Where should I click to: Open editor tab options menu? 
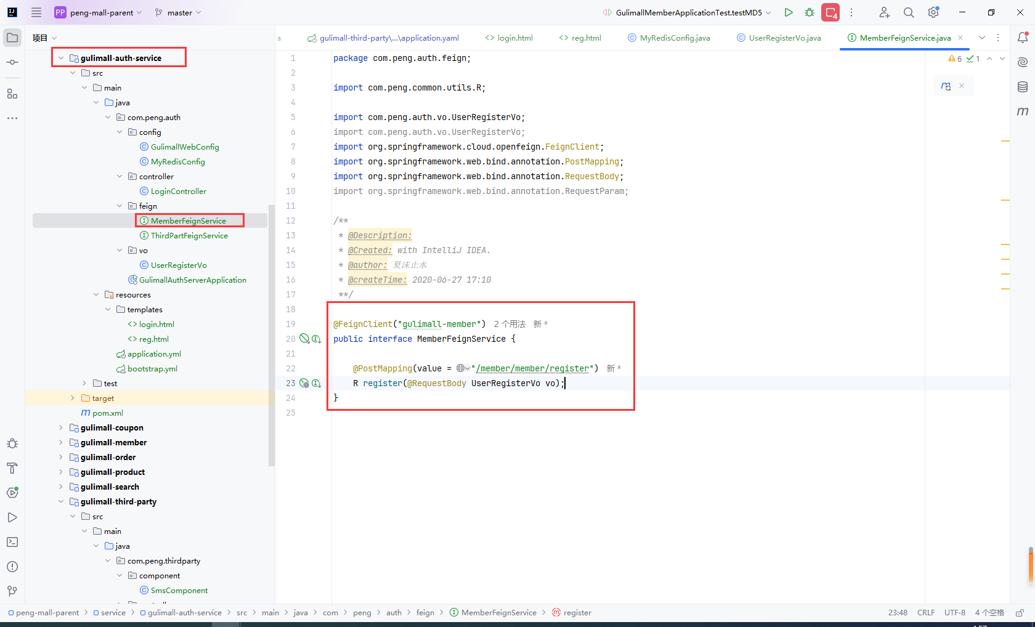[x=999, y=38]
